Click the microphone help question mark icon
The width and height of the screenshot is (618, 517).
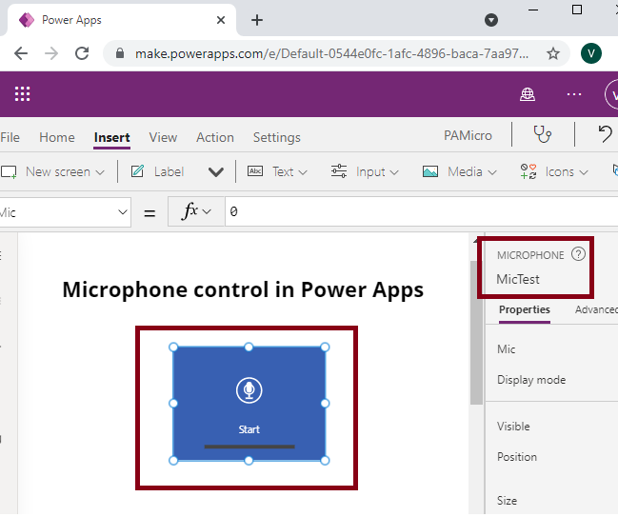click(x=579, y=254)
